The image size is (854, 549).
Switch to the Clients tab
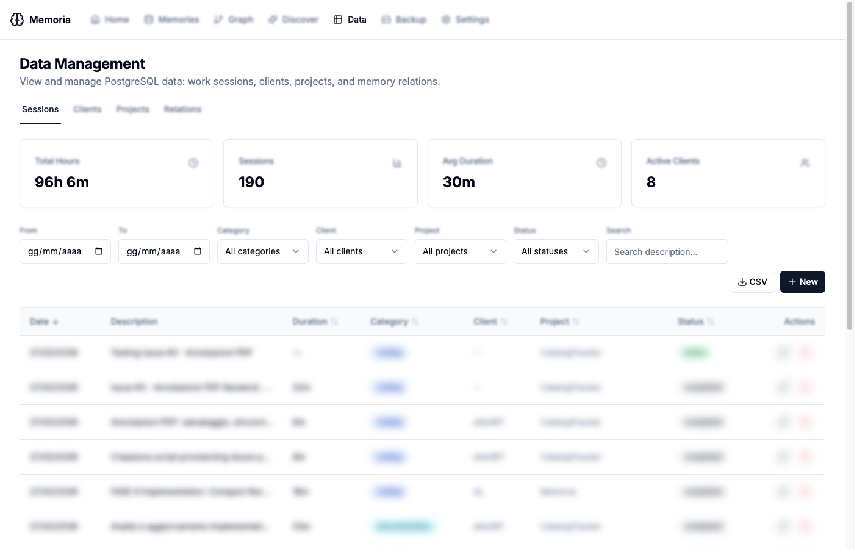(87, 109)
